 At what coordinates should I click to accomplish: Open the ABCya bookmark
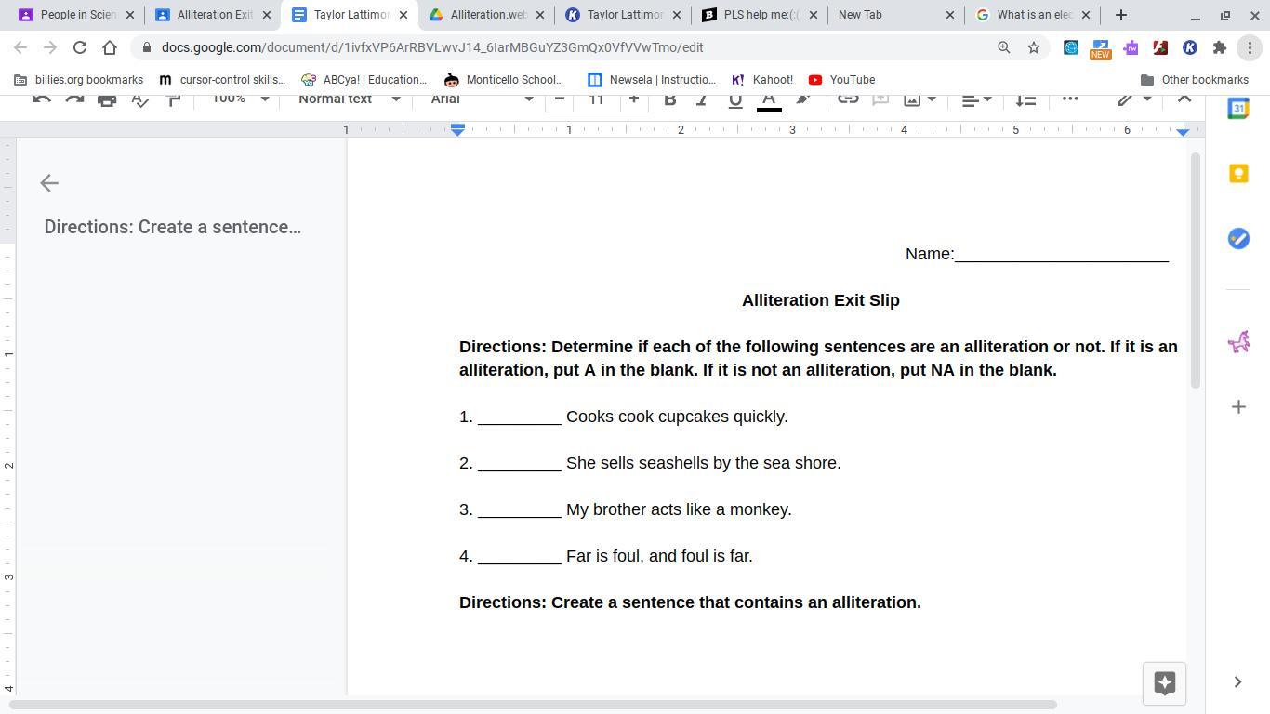click(364, 80)
